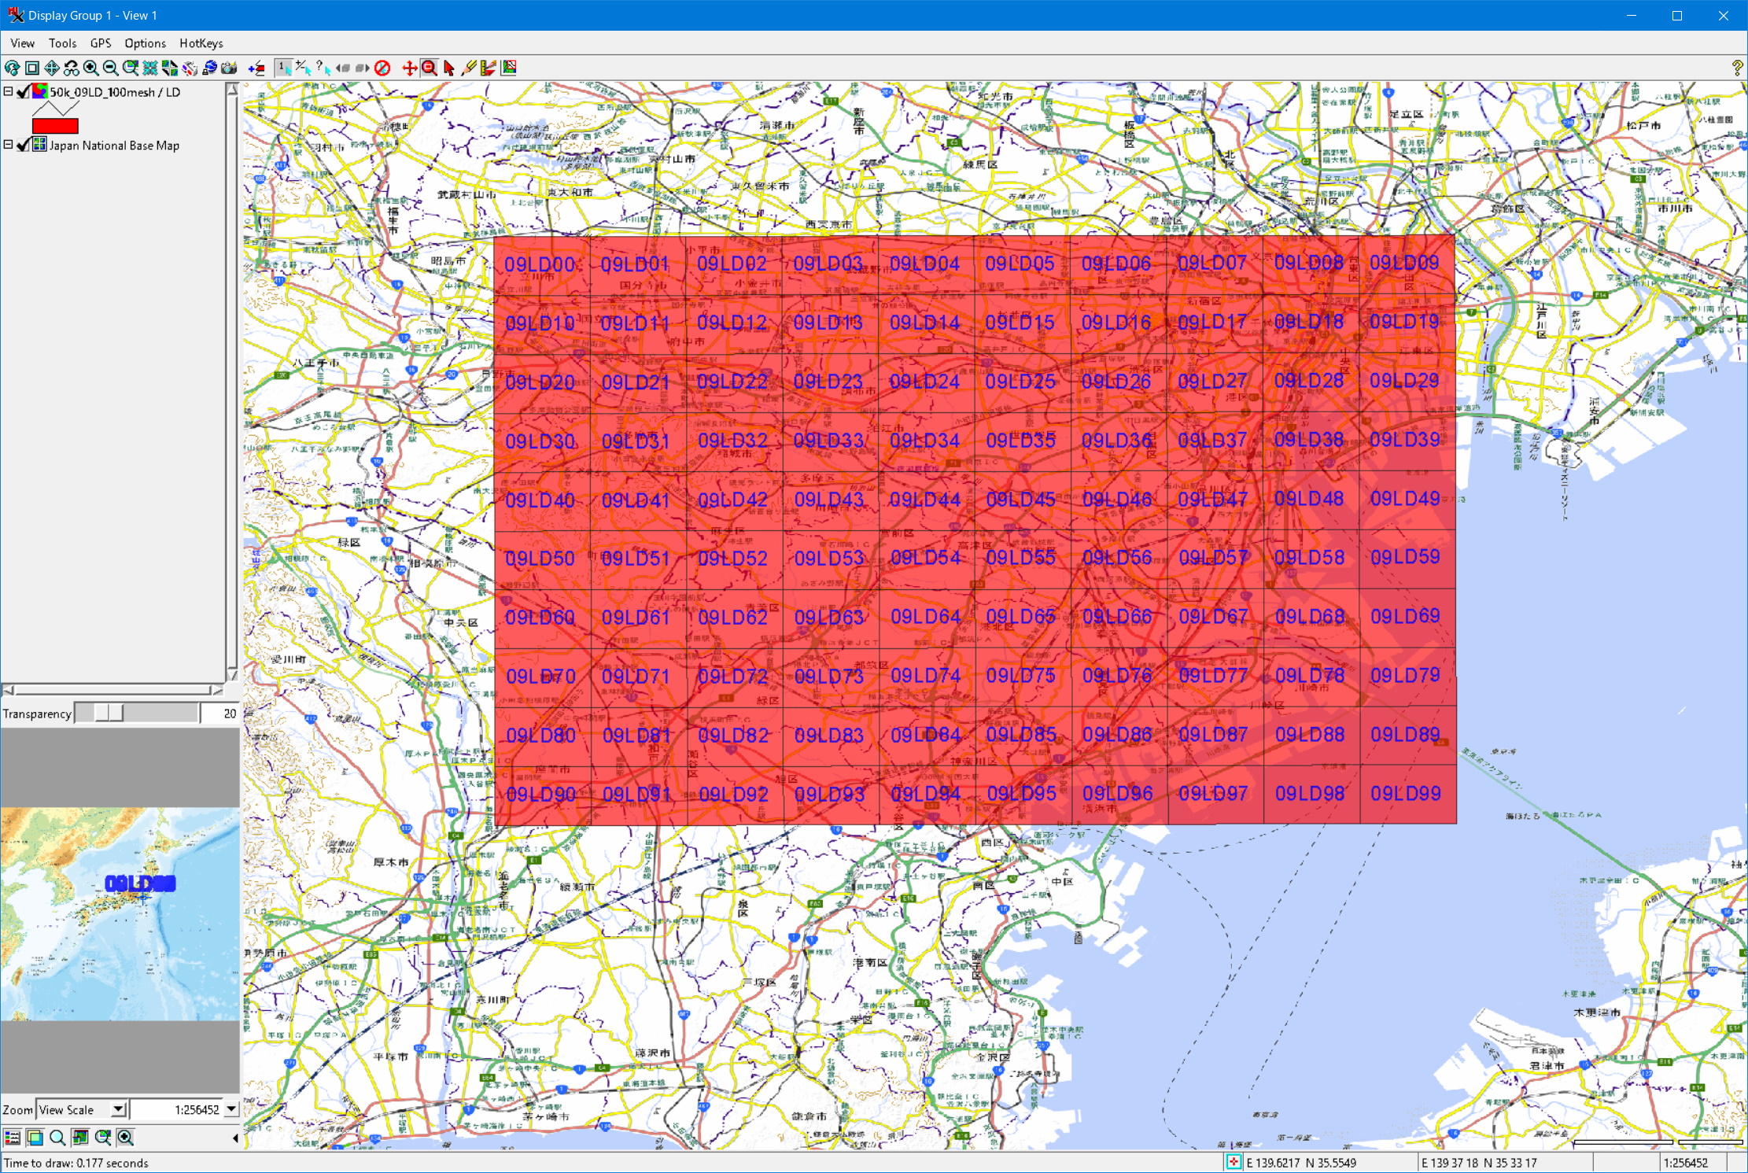This screenshot has height=1173, width=1748.
Task: Collapse the 50k_09LD_100mesh layer tree node
Action: (8, 91)
